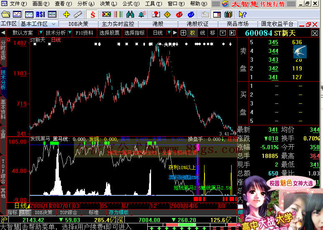Click the yellow diamond toolbar icon
323x230 pixels.
point(167,15)
